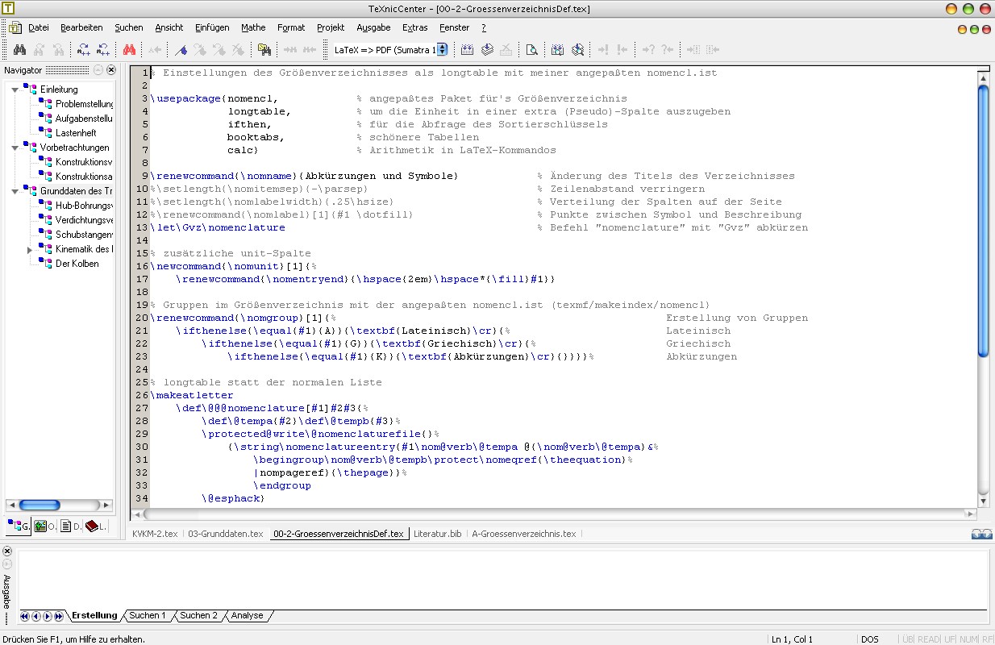Screen dimensions: 995x645
Task: Click the Navigator horizontal scrollbar thumb
Action: 40,506
